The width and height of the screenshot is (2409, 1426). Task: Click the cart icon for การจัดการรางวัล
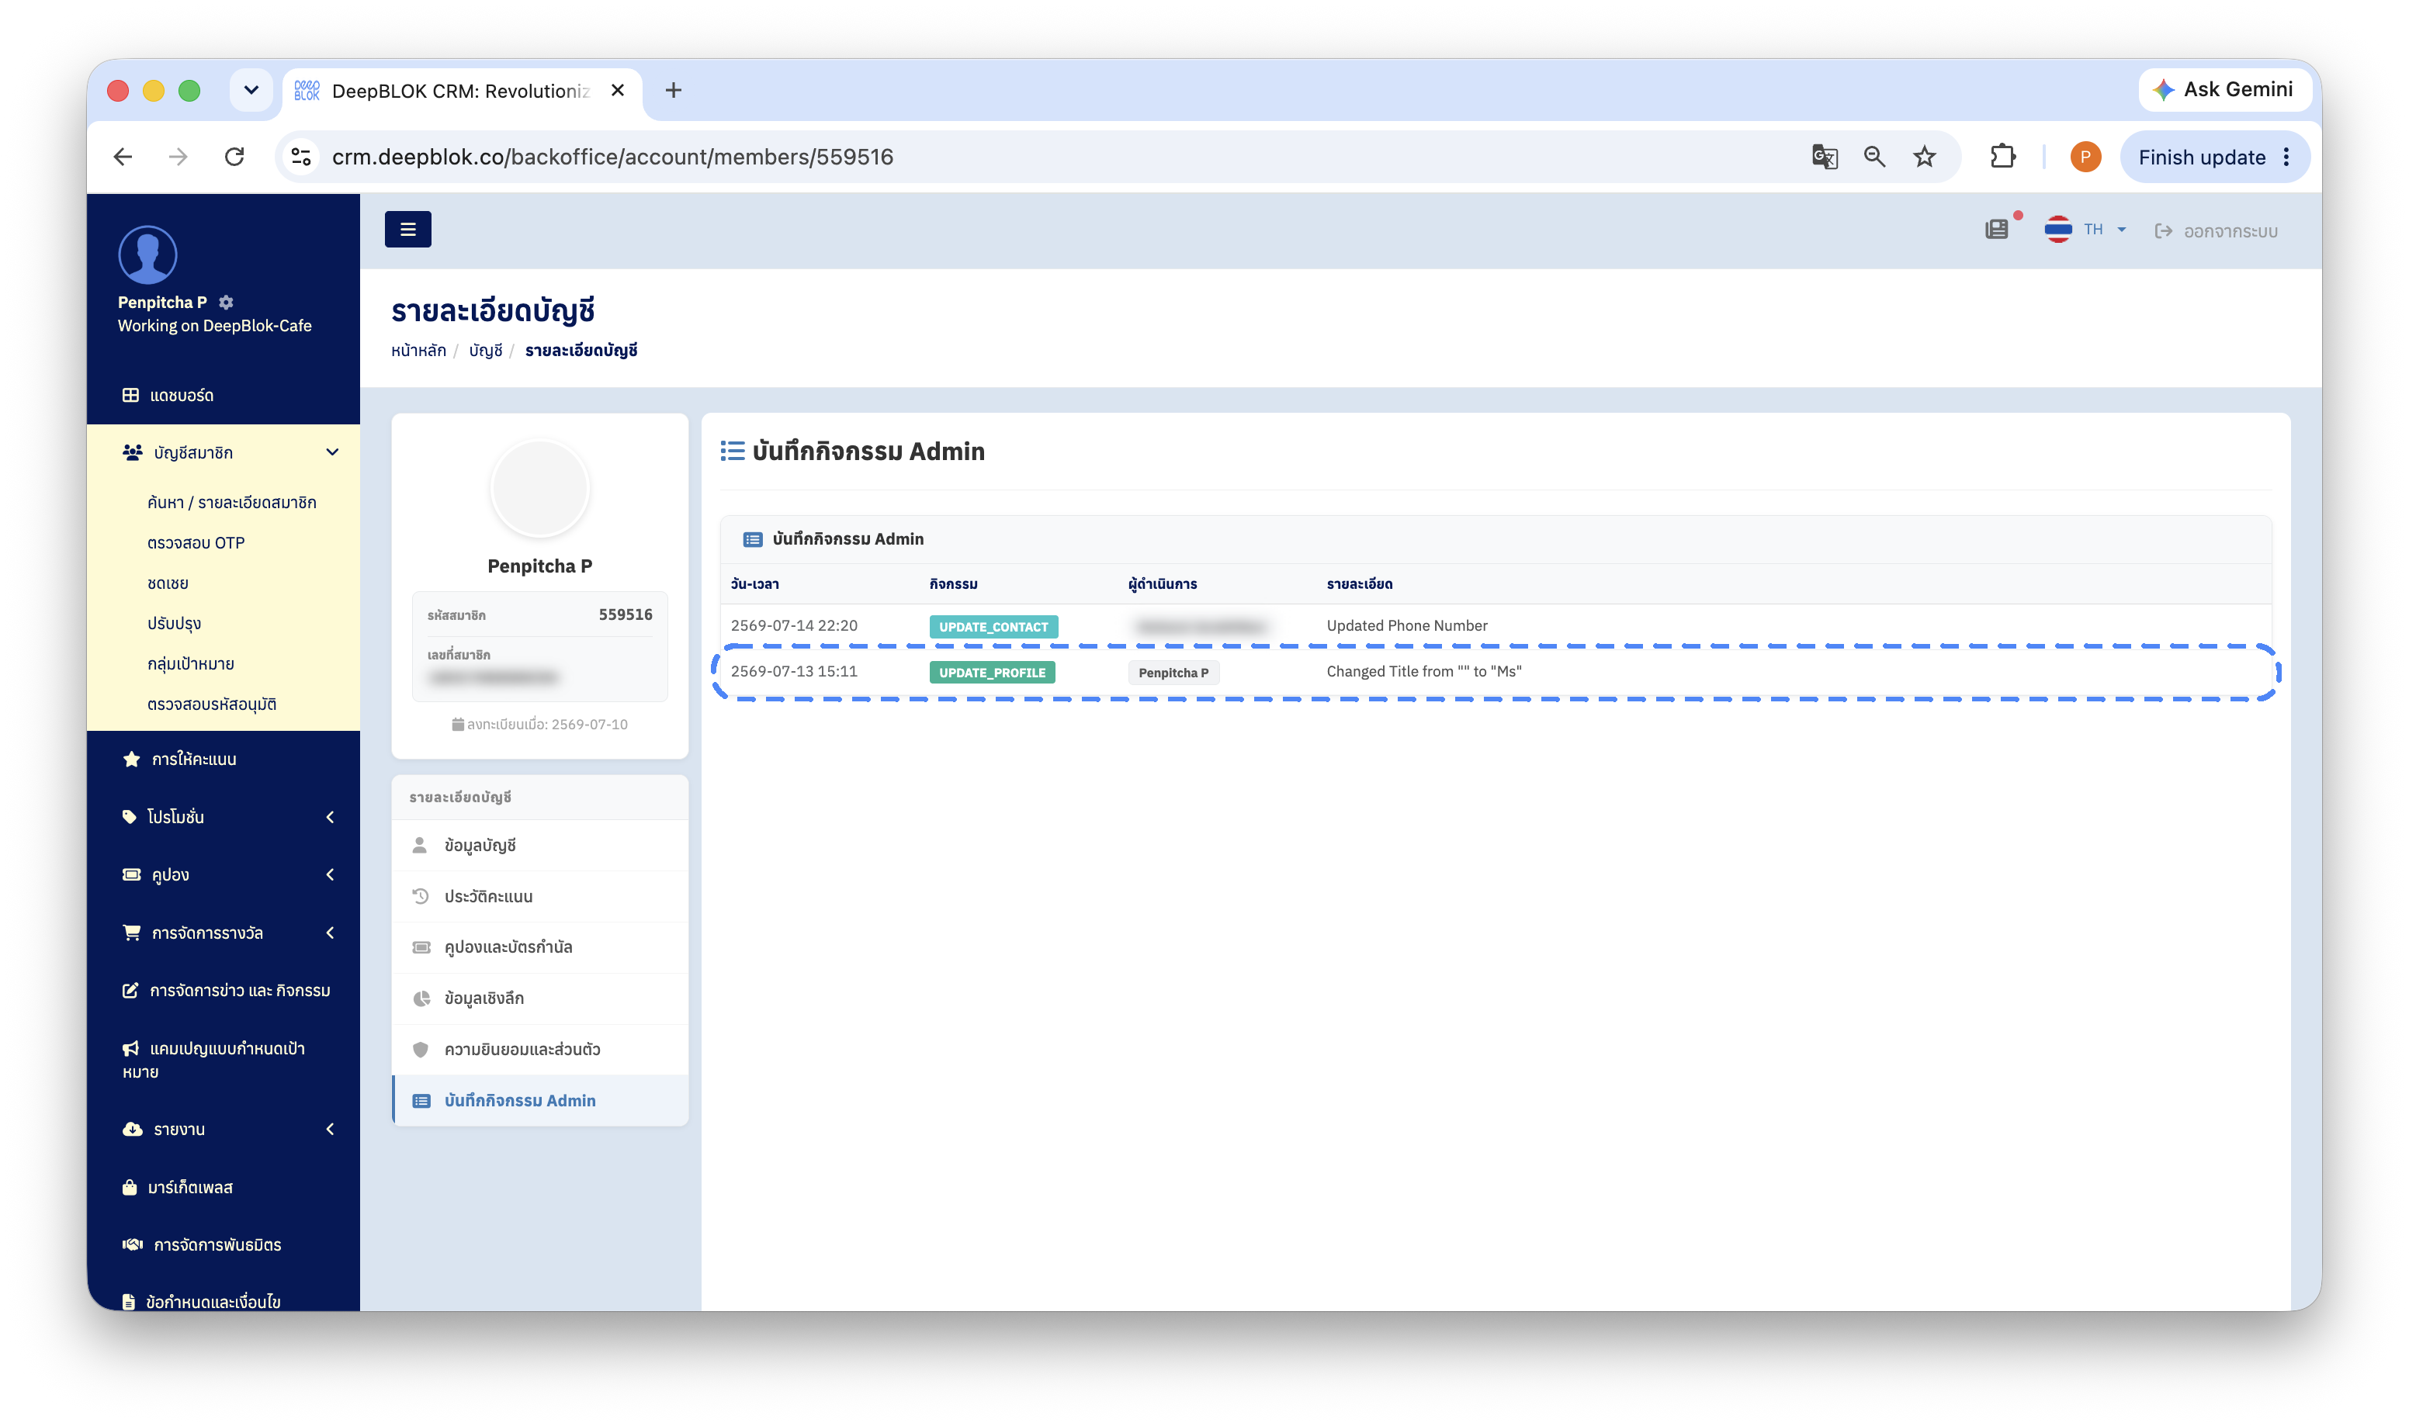click(132, 933)
